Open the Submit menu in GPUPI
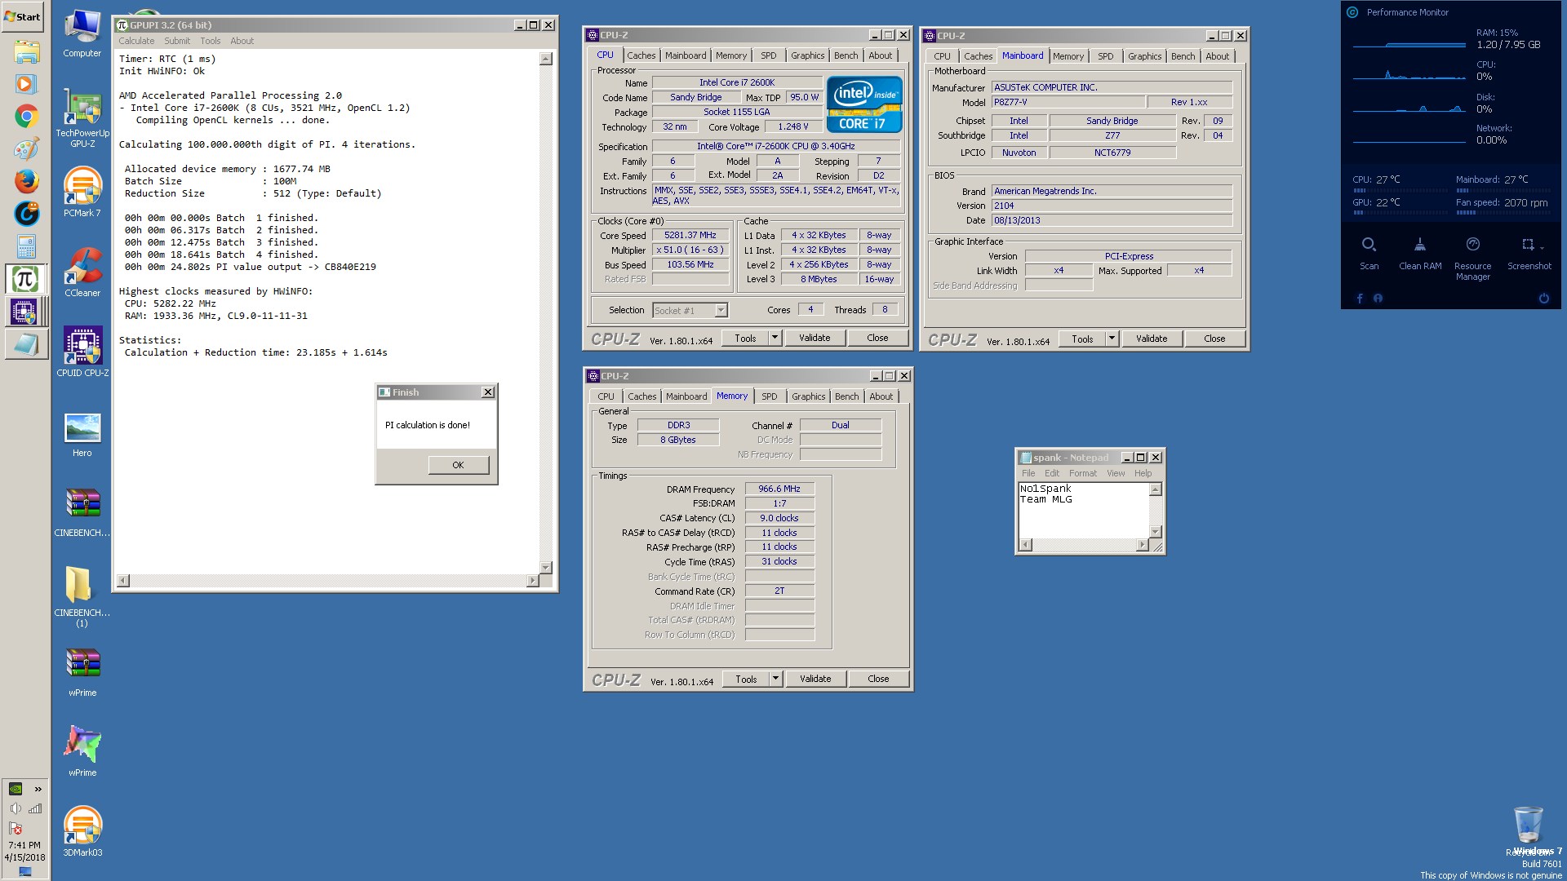This screenshot has width=1567, height=881. [177, 41]
